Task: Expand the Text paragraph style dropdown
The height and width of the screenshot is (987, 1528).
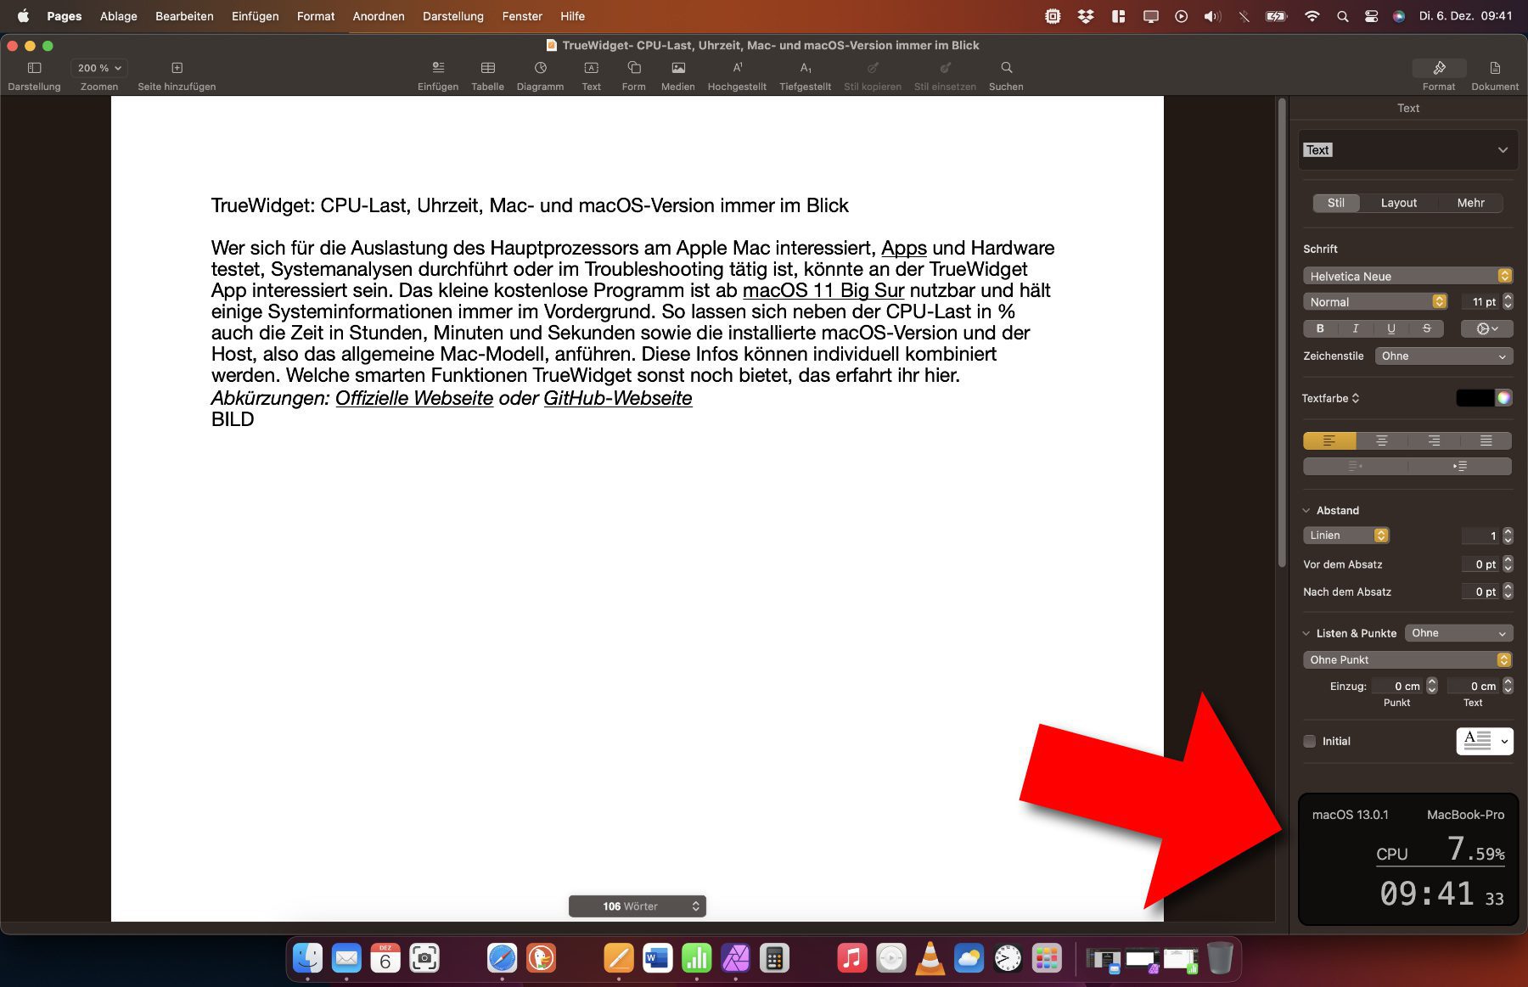Action: tap(1503, 150)
